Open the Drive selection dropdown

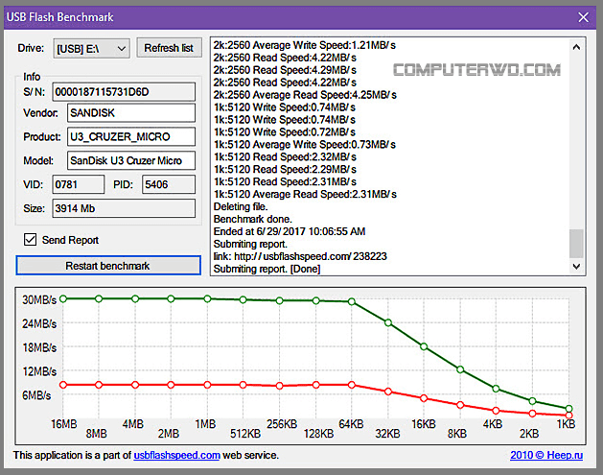point(91,48)
